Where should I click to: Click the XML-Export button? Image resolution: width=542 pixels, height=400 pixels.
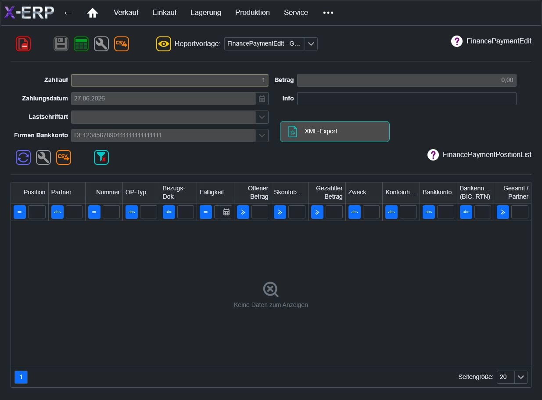click(x=335, y=132)
